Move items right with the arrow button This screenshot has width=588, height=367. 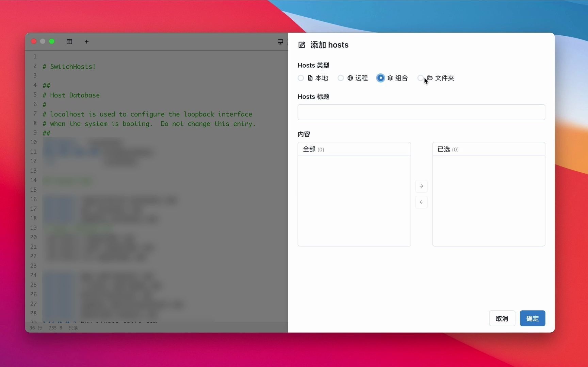422,186
